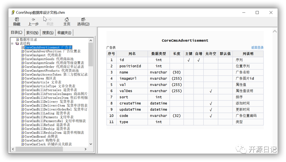Open CoreCmsBillAftersalesImages entry
The width and height of the screenshot is (286, 162).
56,94
